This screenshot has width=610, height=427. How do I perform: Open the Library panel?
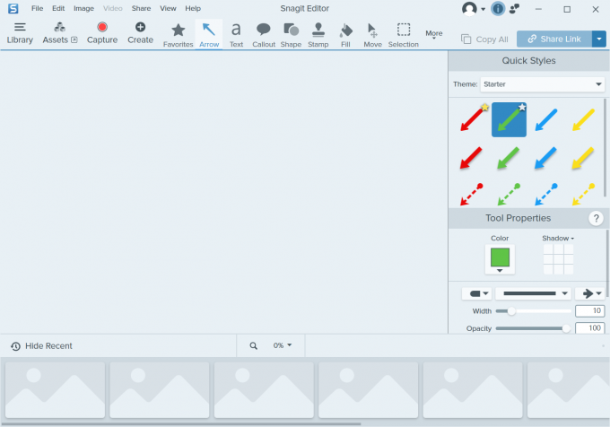click(x=20, y=33)
